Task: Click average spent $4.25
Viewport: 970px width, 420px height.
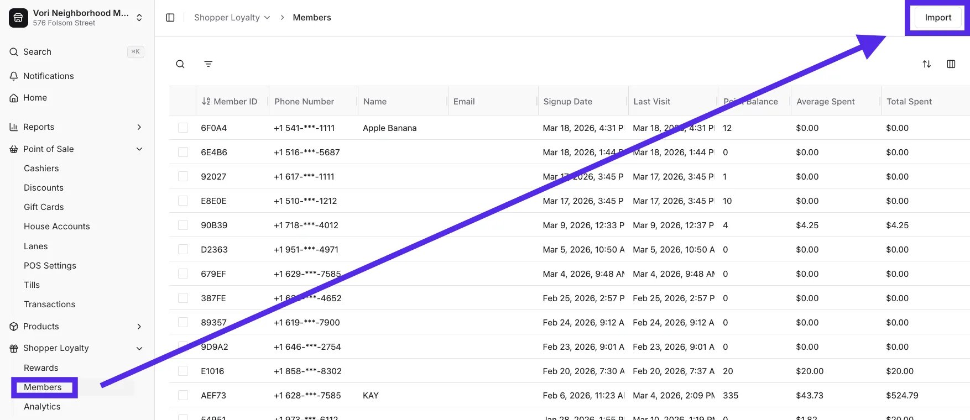Action: (x=807, y=225)
